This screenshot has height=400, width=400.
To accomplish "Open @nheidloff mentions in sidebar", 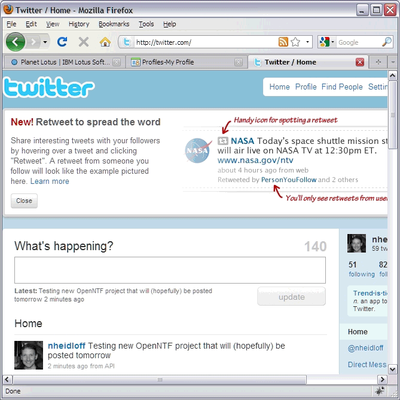I will pyautogui.click(x=365, y=347).
